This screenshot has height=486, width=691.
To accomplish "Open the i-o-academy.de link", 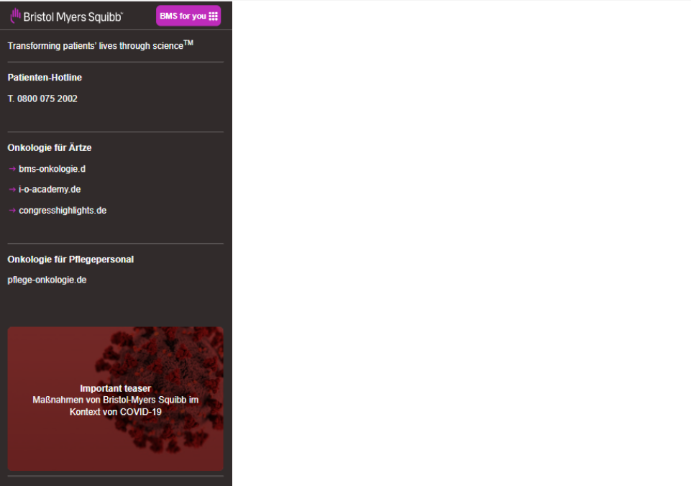I will pos(50,190).
